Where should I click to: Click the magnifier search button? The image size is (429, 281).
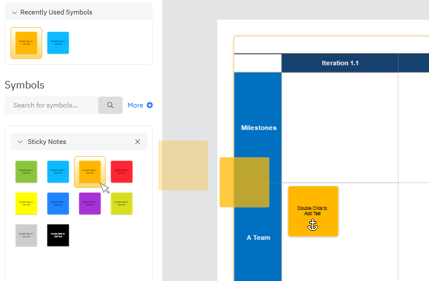point(110,105)
